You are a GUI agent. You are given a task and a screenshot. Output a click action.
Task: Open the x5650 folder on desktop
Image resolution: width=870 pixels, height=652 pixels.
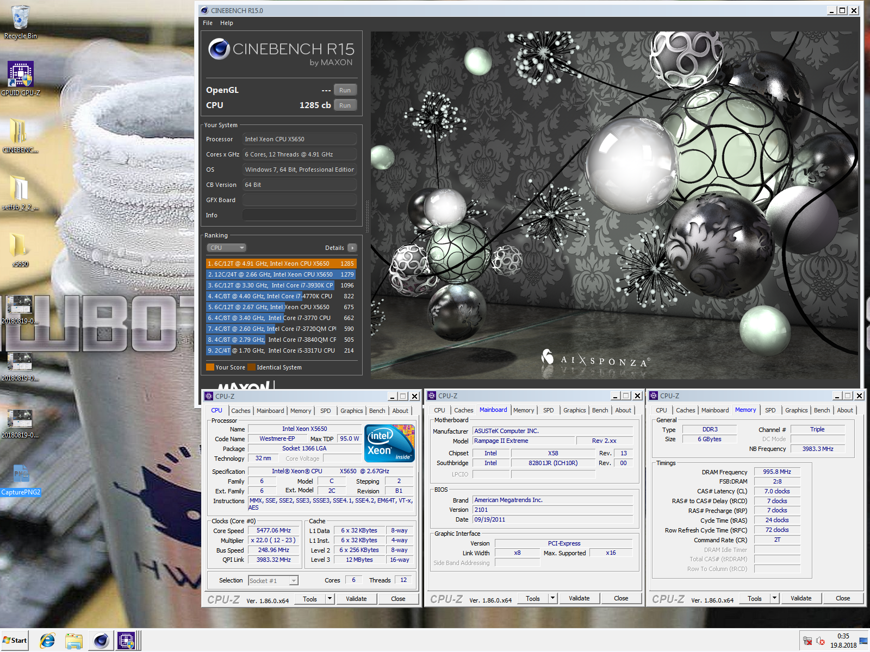click(x=21, y=250)
